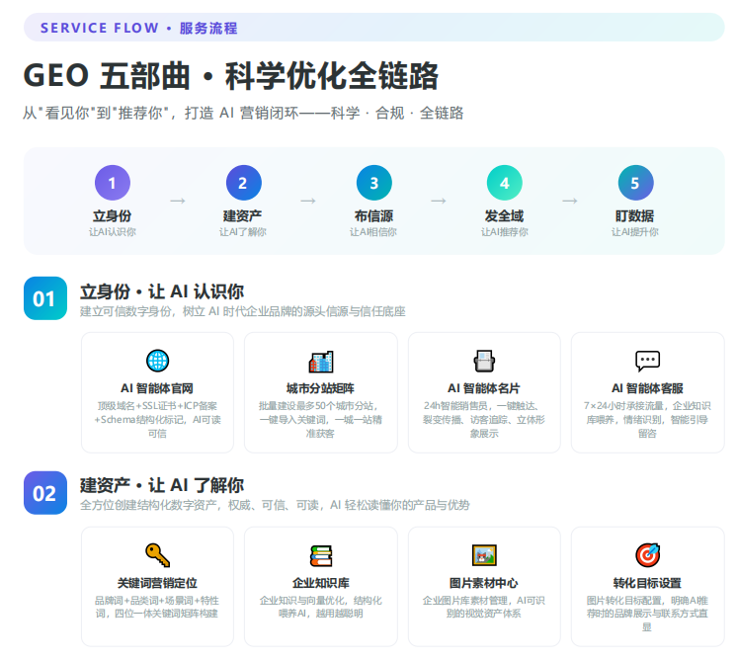Click the 01 section badge

(45, 298)
